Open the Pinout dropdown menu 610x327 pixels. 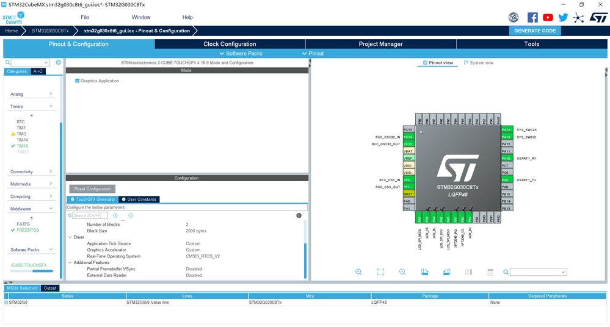click(x=313, y=54)
